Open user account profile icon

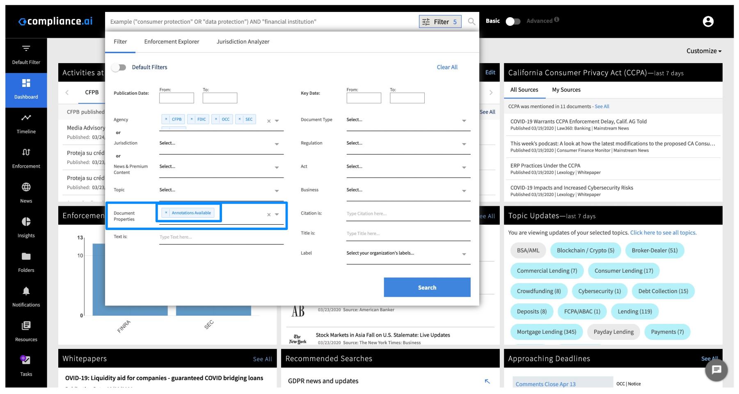pyautogui.click(x=708, y=21)
